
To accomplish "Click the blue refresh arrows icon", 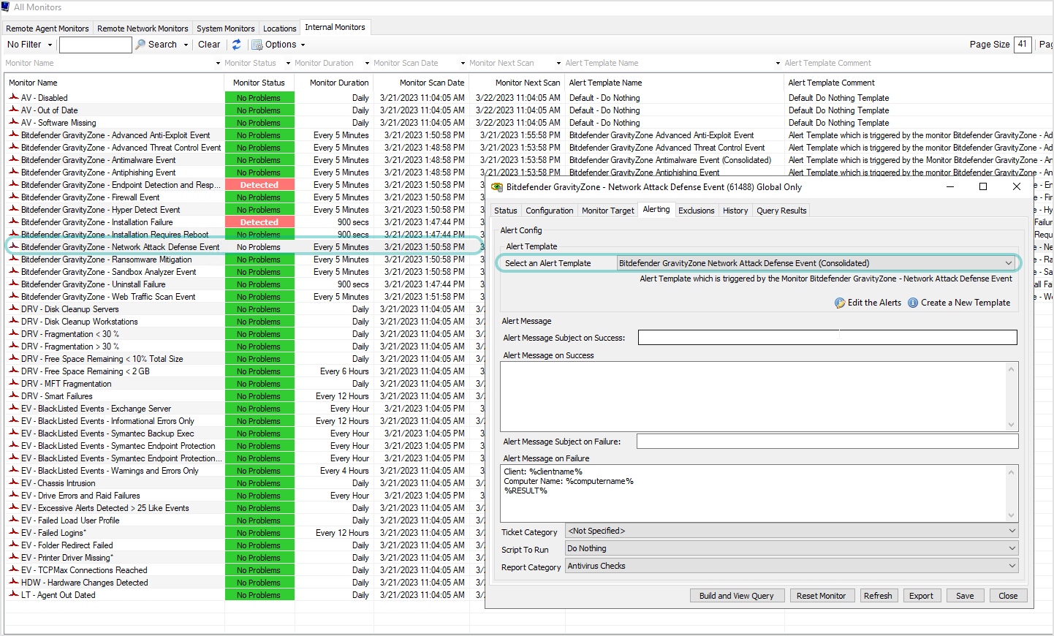I will 236,44.
